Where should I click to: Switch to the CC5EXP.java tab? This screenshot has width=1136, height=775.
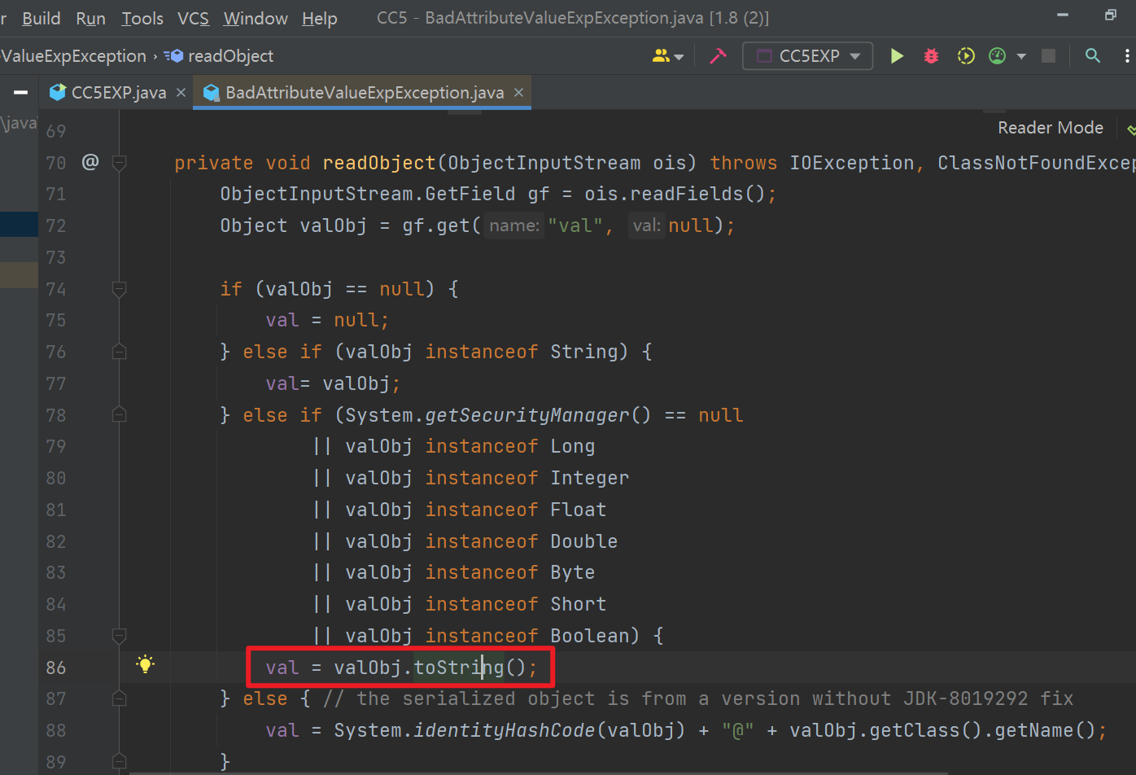click(x=114, y=92)
